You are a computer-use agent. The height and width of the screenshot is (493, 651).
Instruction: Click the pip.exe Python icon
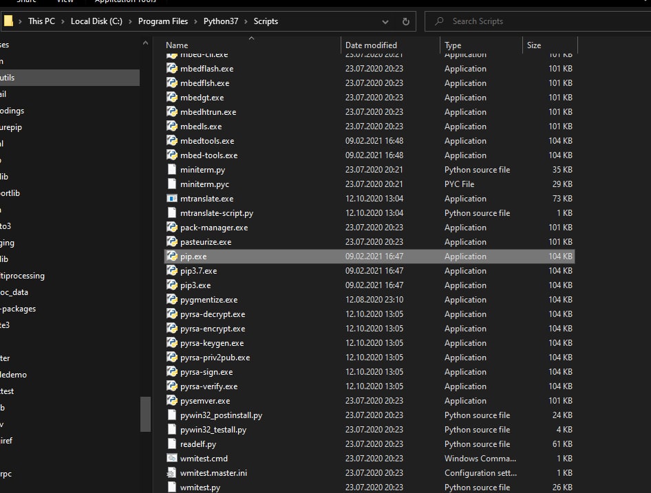171,256
